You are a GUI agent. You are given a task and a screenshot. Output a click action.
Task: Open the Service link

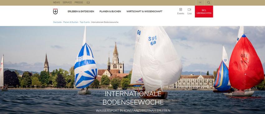click(x=67, y=2)
